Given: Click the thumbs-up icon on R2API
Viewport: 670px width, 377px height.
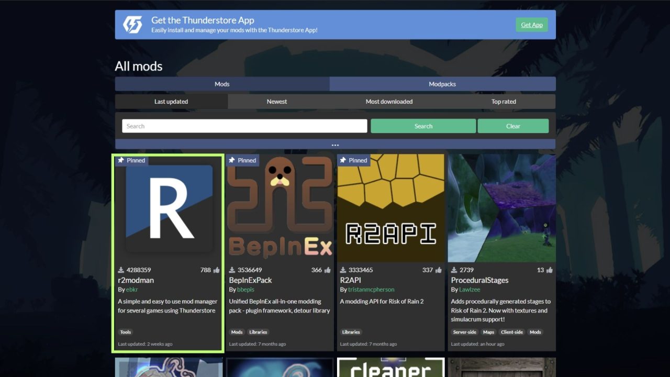Looking at the screenshot, I should pyautogui.click(x=439, y=270).
